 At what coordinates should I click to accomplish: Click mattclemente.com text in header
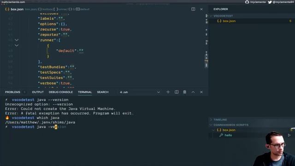[x=13, y=2]
